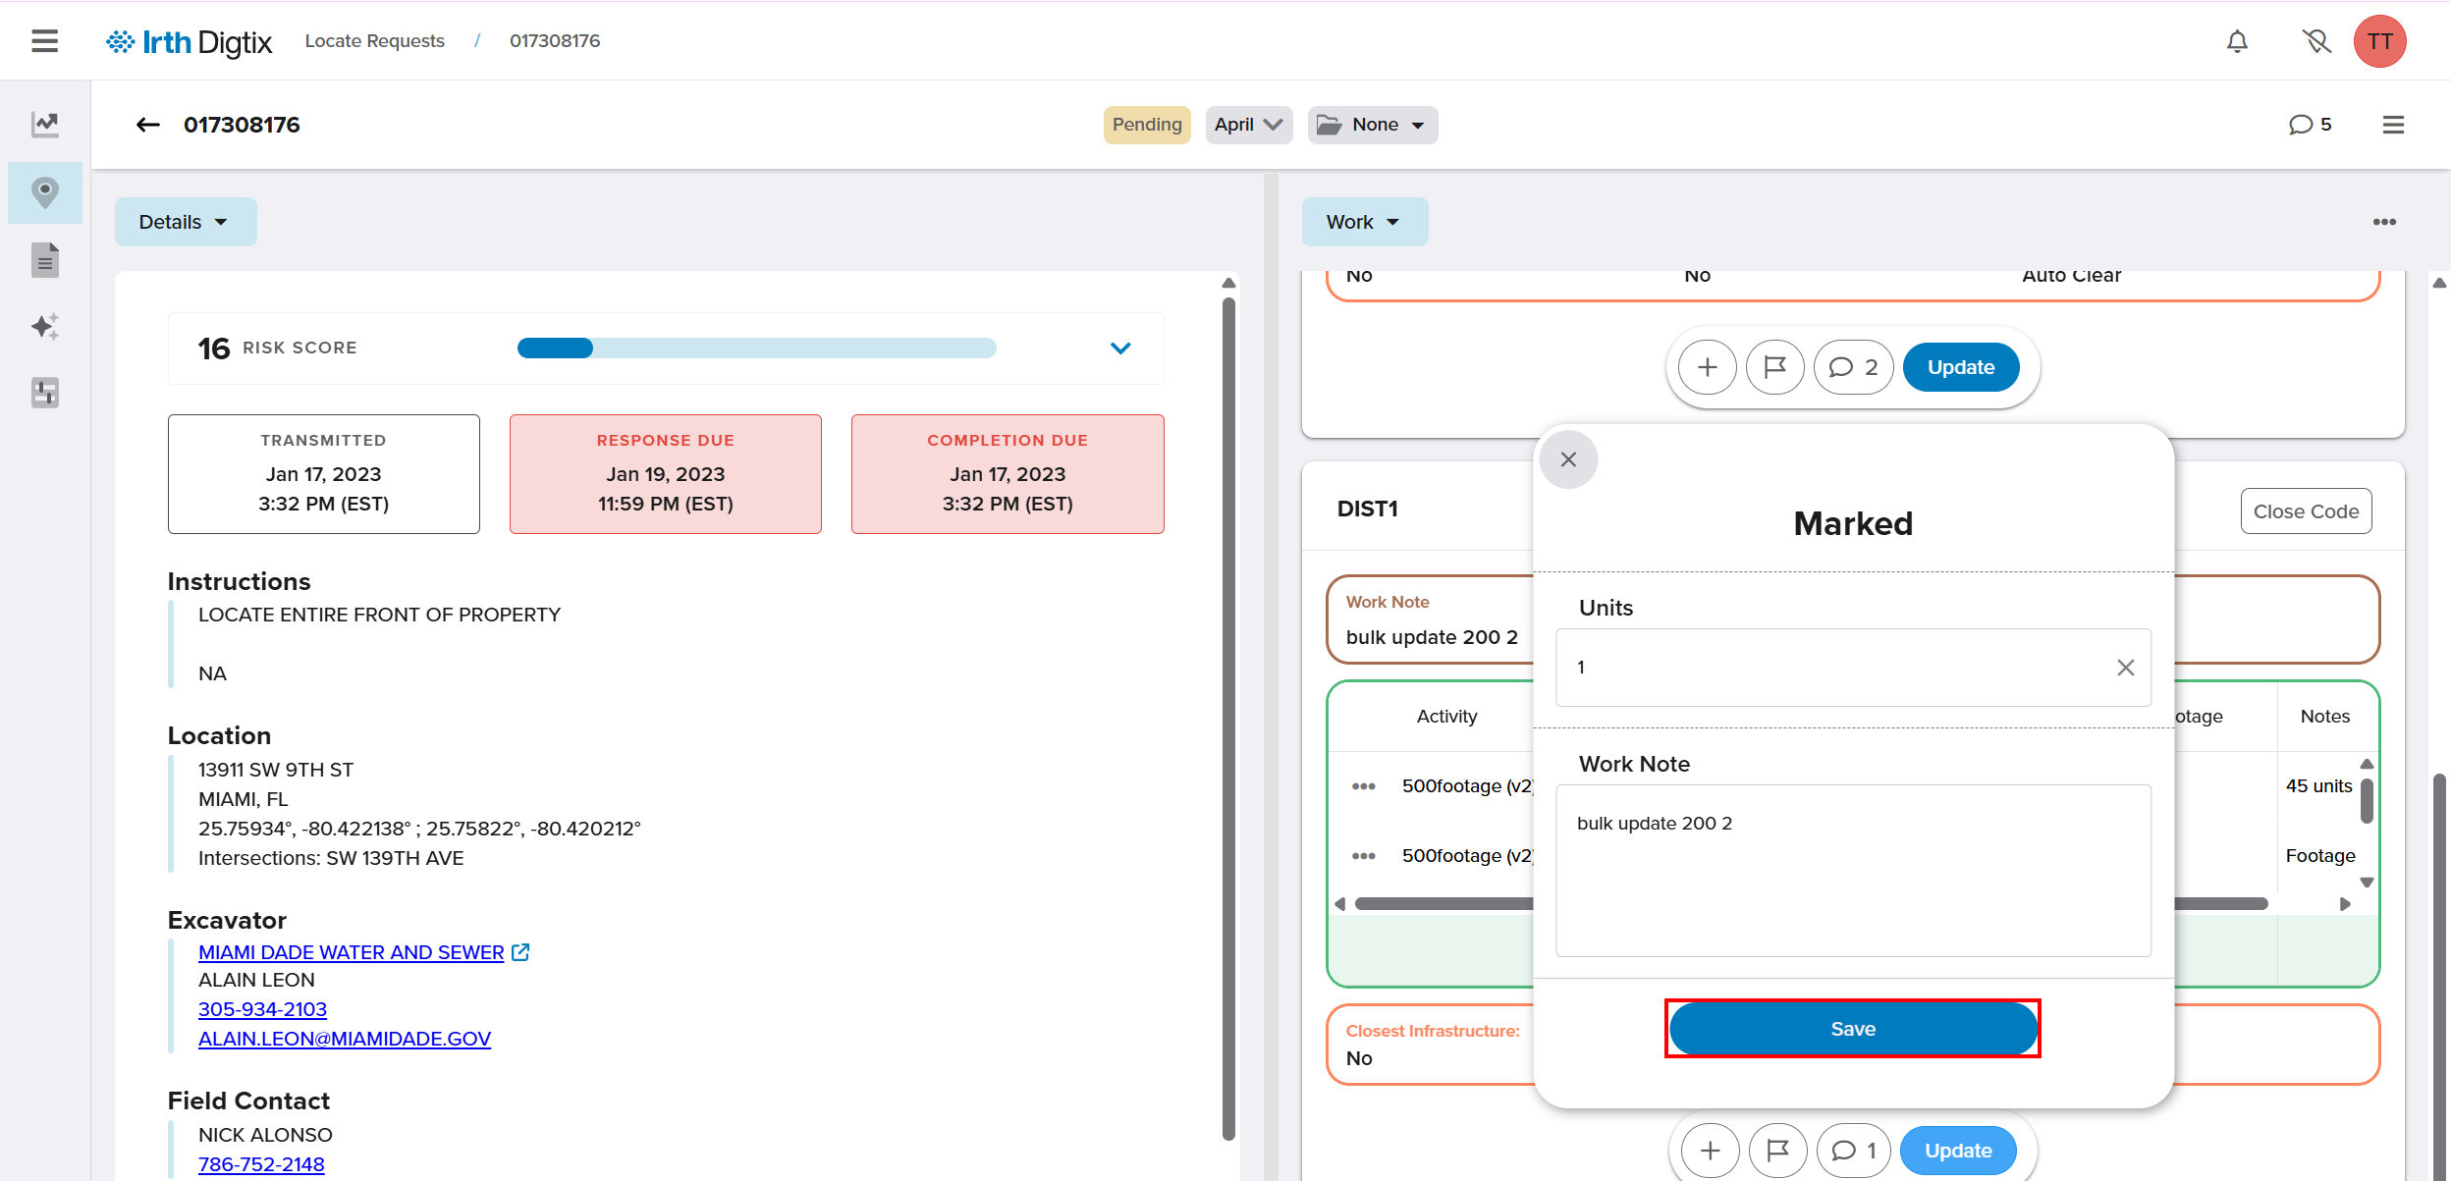The image size is (2451, 1181).
Task: Select the map pin sidebar icon
Action: click(x=45, y=192)
